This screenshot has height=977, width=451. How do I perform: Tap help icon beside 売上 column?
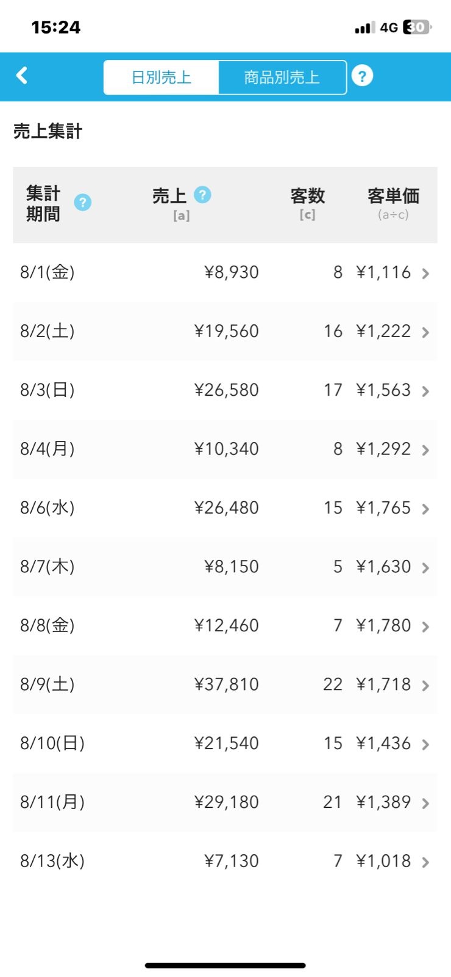click(x=202, y=195)
